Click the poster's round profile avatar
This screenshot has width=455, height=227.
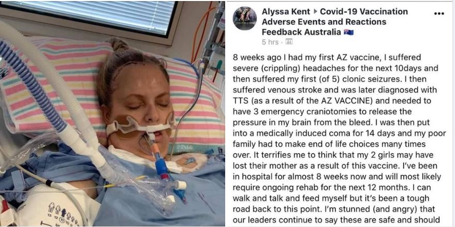(x=245, y=18)
